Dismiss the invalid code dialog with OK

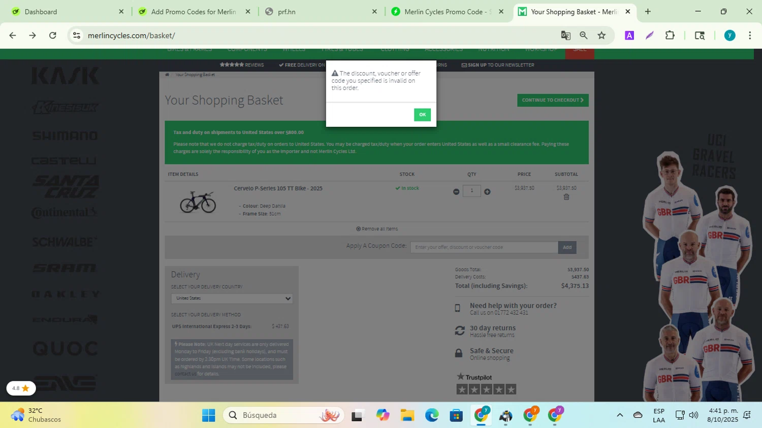tap(422, 115)
